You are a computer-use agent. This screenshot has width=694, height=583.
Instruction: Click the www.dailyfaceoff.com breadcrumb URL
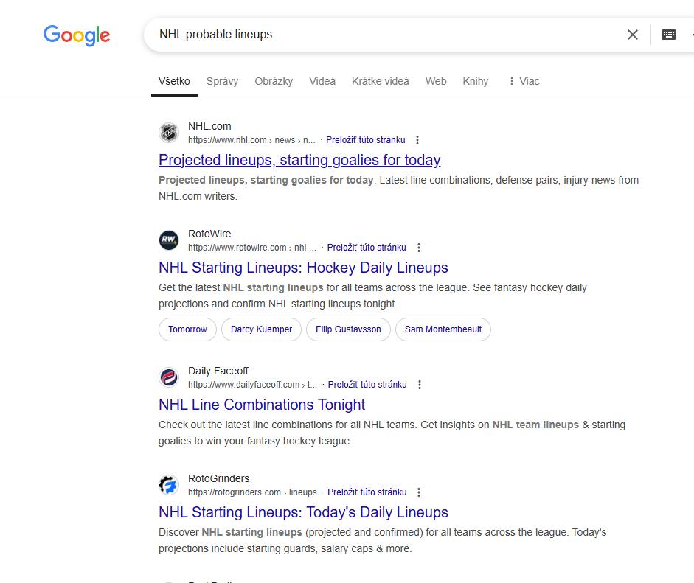(252, 385)
